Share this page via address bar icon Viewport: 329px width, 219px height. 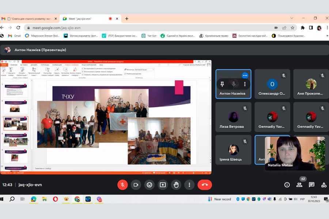(x=284, y=28)
